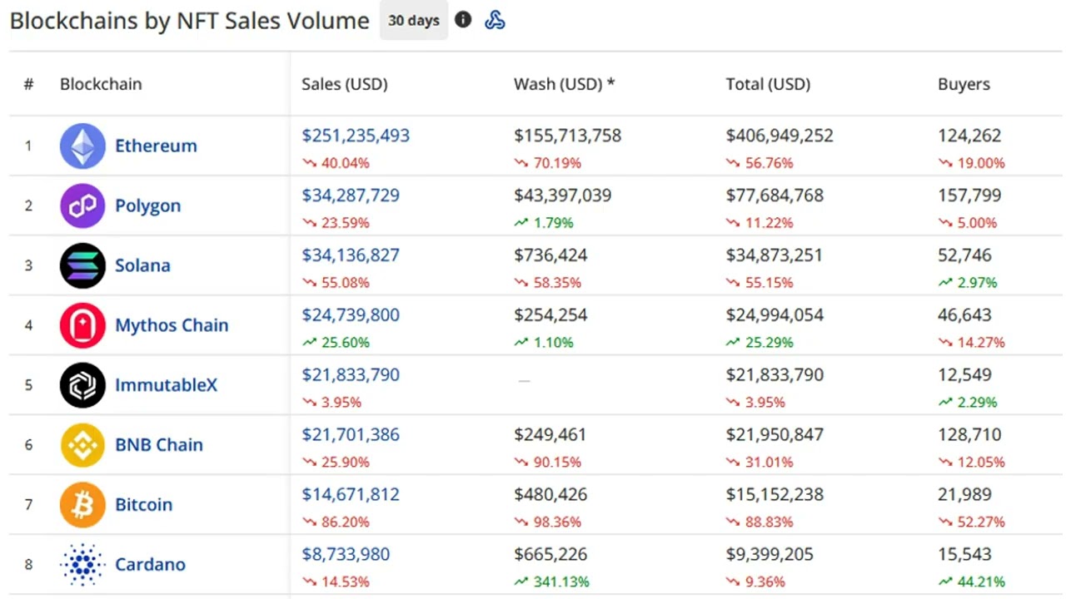Open the Mythos Chain blockchain link

(172, 325)
